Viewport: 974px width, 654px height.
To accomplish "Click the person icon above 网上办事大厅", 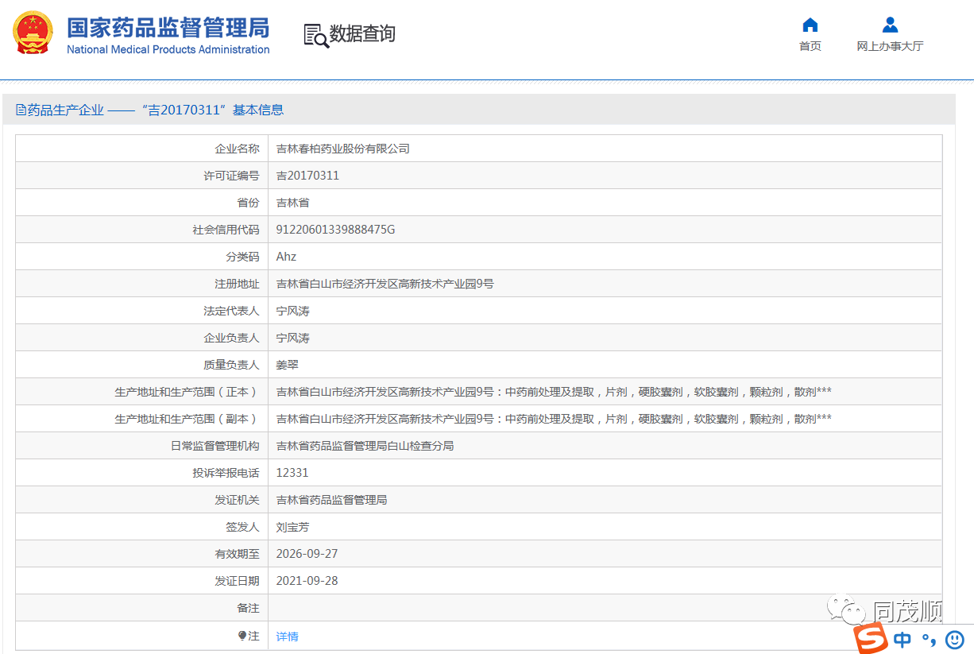I will pos(890,25).
